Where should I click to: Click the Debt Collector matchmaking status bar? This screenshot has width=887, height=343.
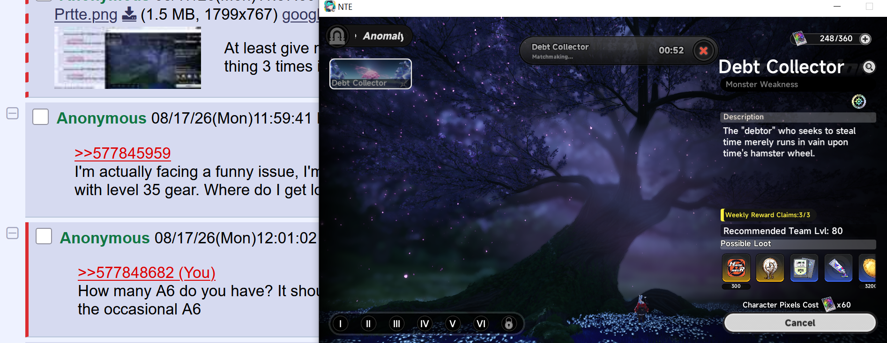(619, 51)
